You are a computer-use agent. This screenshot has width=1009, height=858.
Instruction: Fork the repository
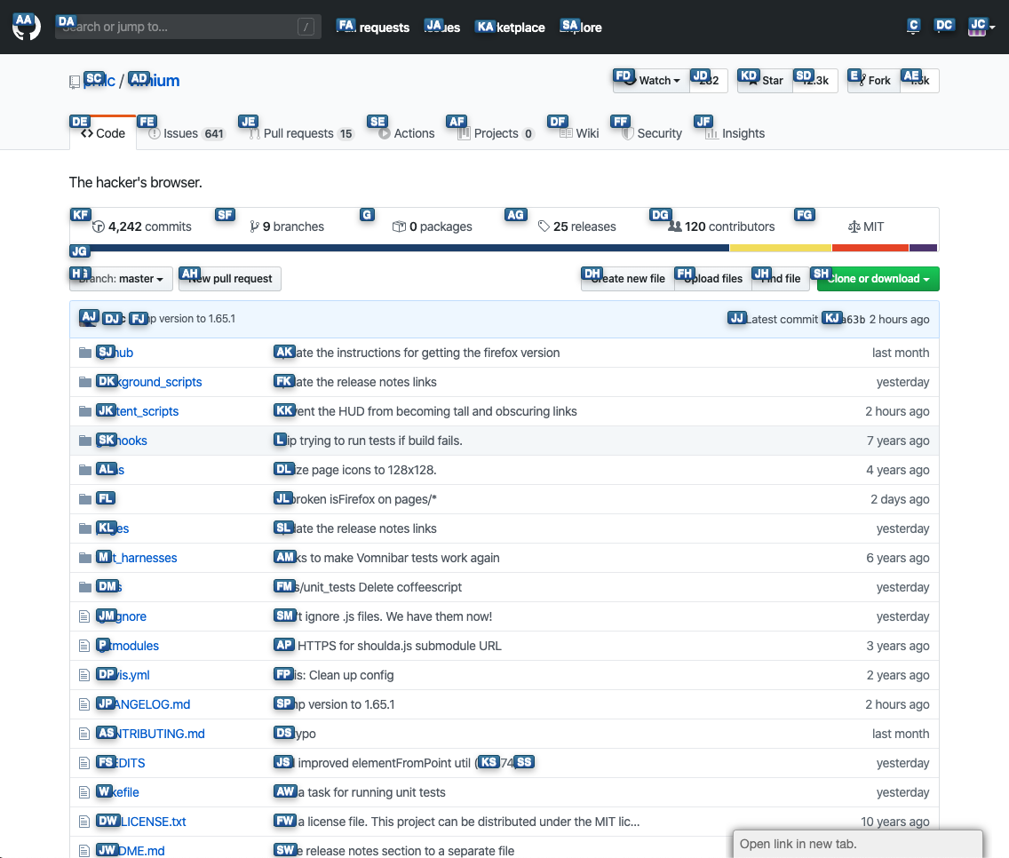tap(873, 81)
